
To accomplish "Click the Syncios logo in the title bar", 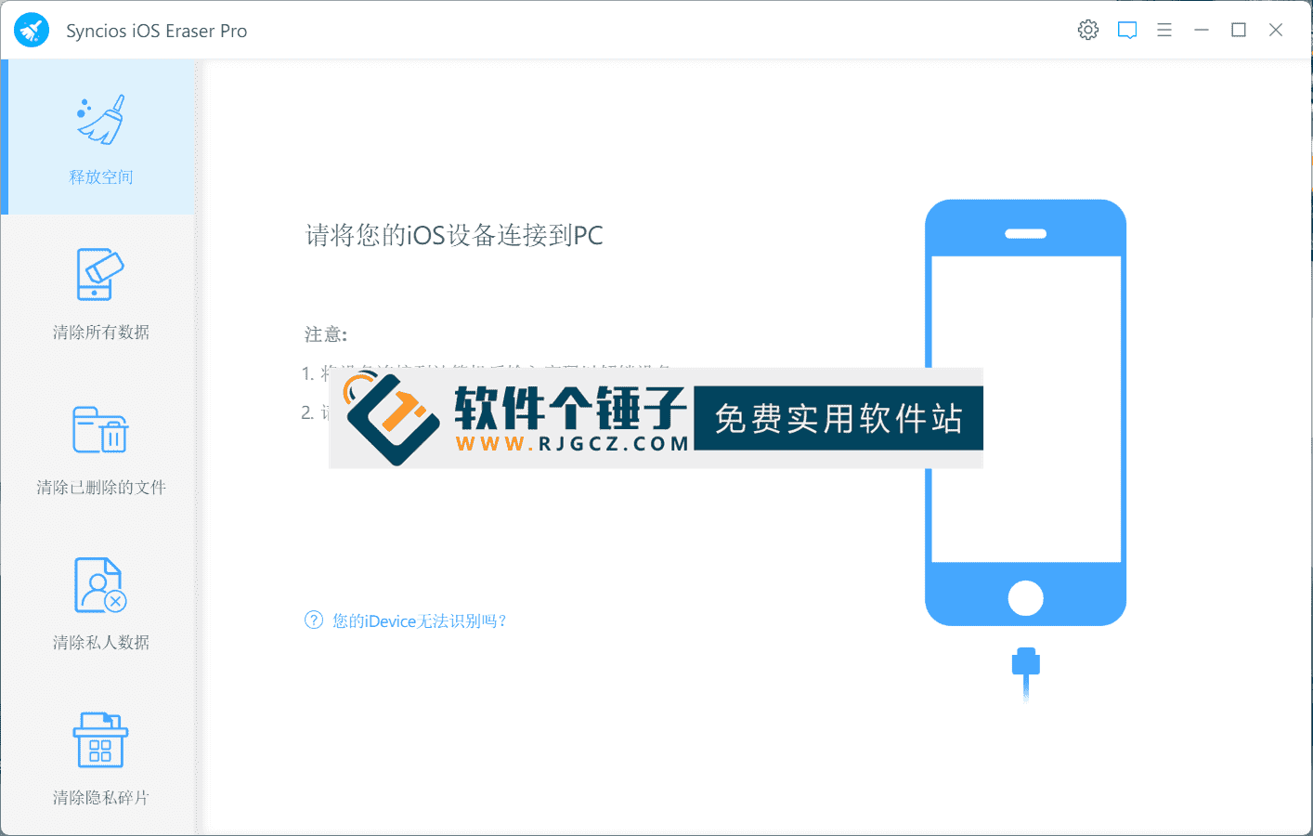I will pos(32,29).
